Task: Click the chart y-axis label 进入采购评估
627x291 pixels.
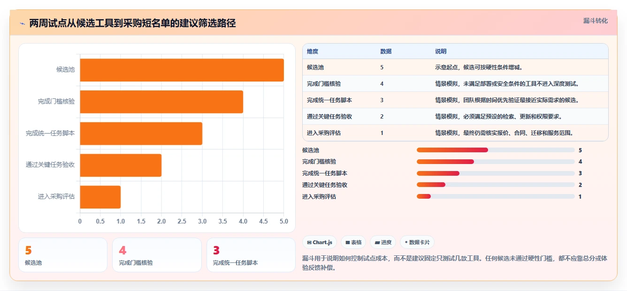Action: pyautogui.click(x=56, y=197)
